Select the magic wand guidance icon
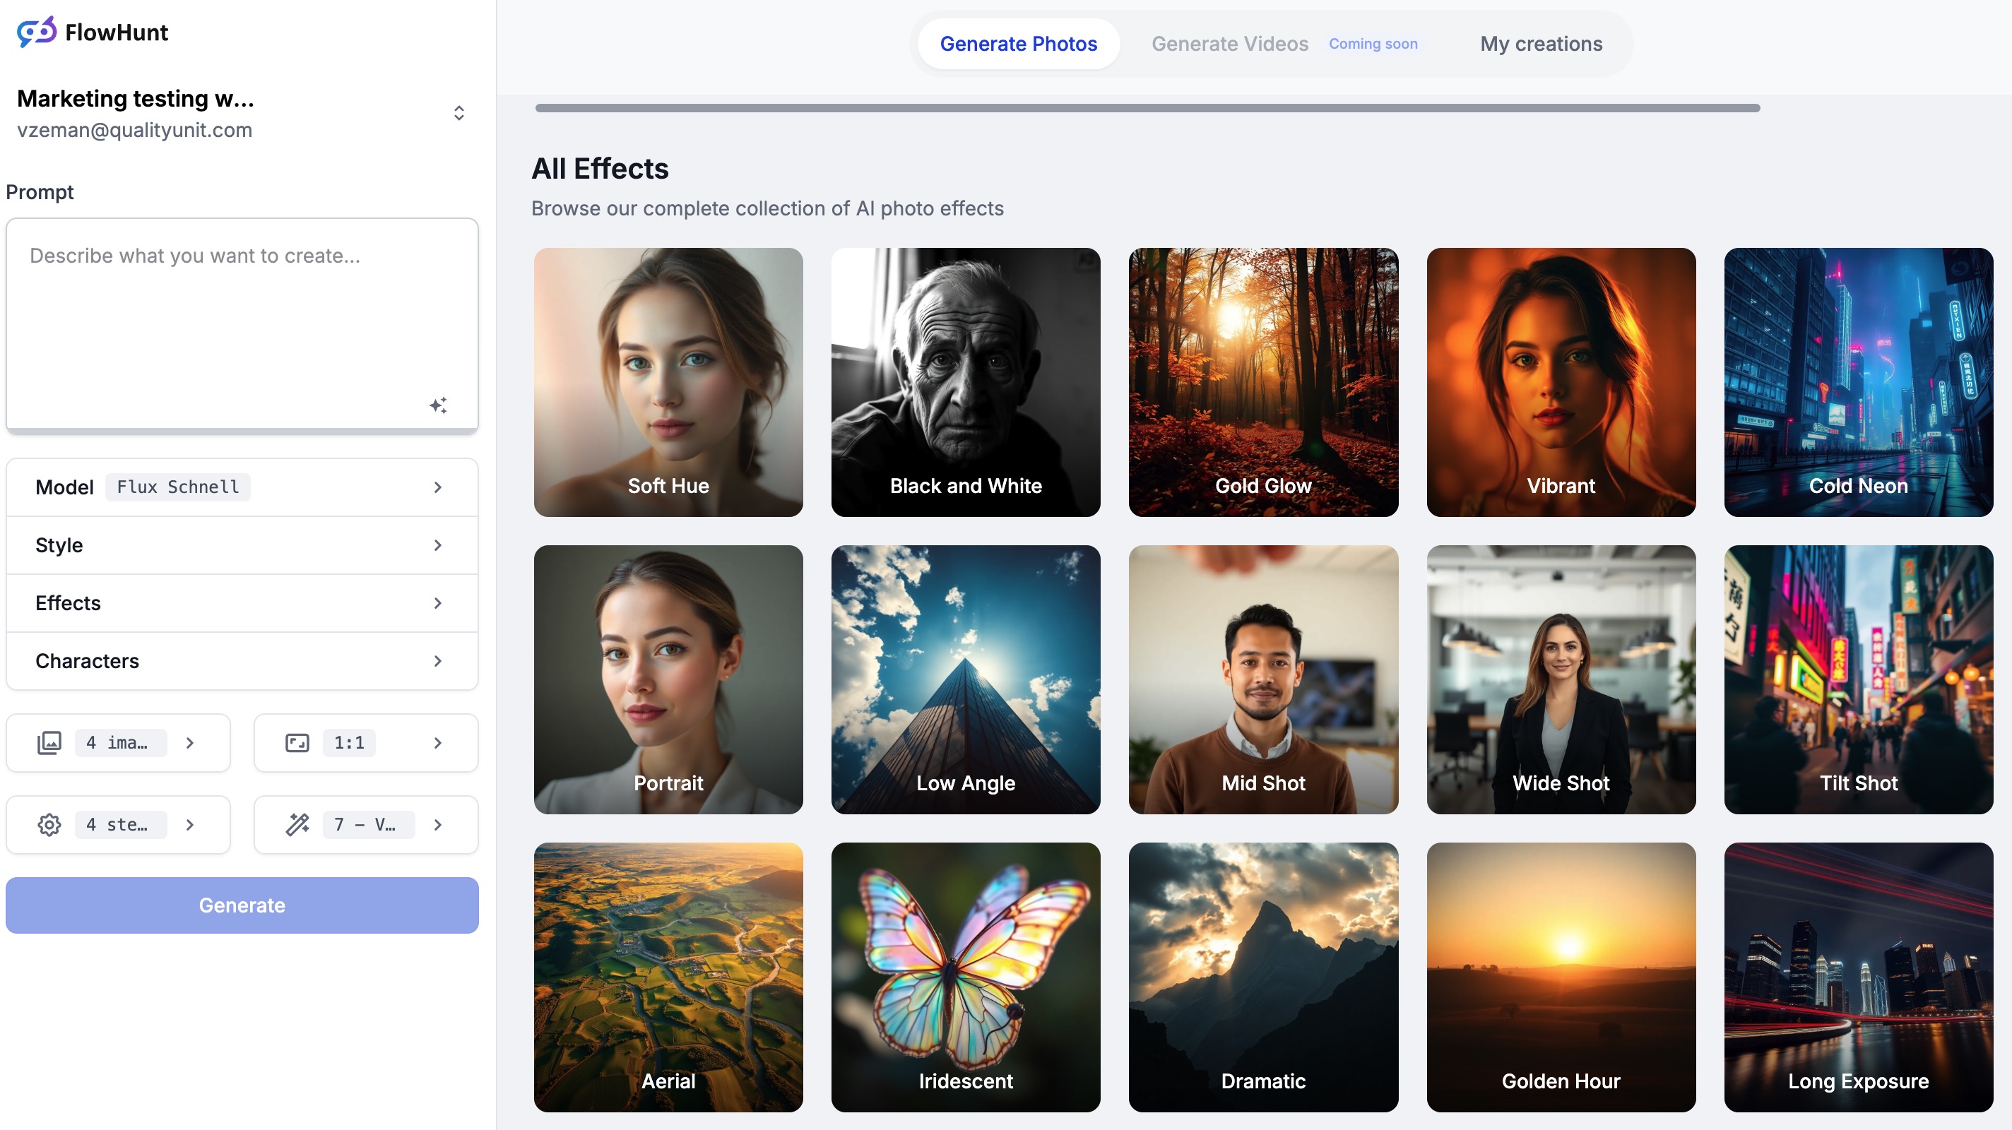Image resolution: width=2012 pixels, height=1130 pixels. [296, 824]
